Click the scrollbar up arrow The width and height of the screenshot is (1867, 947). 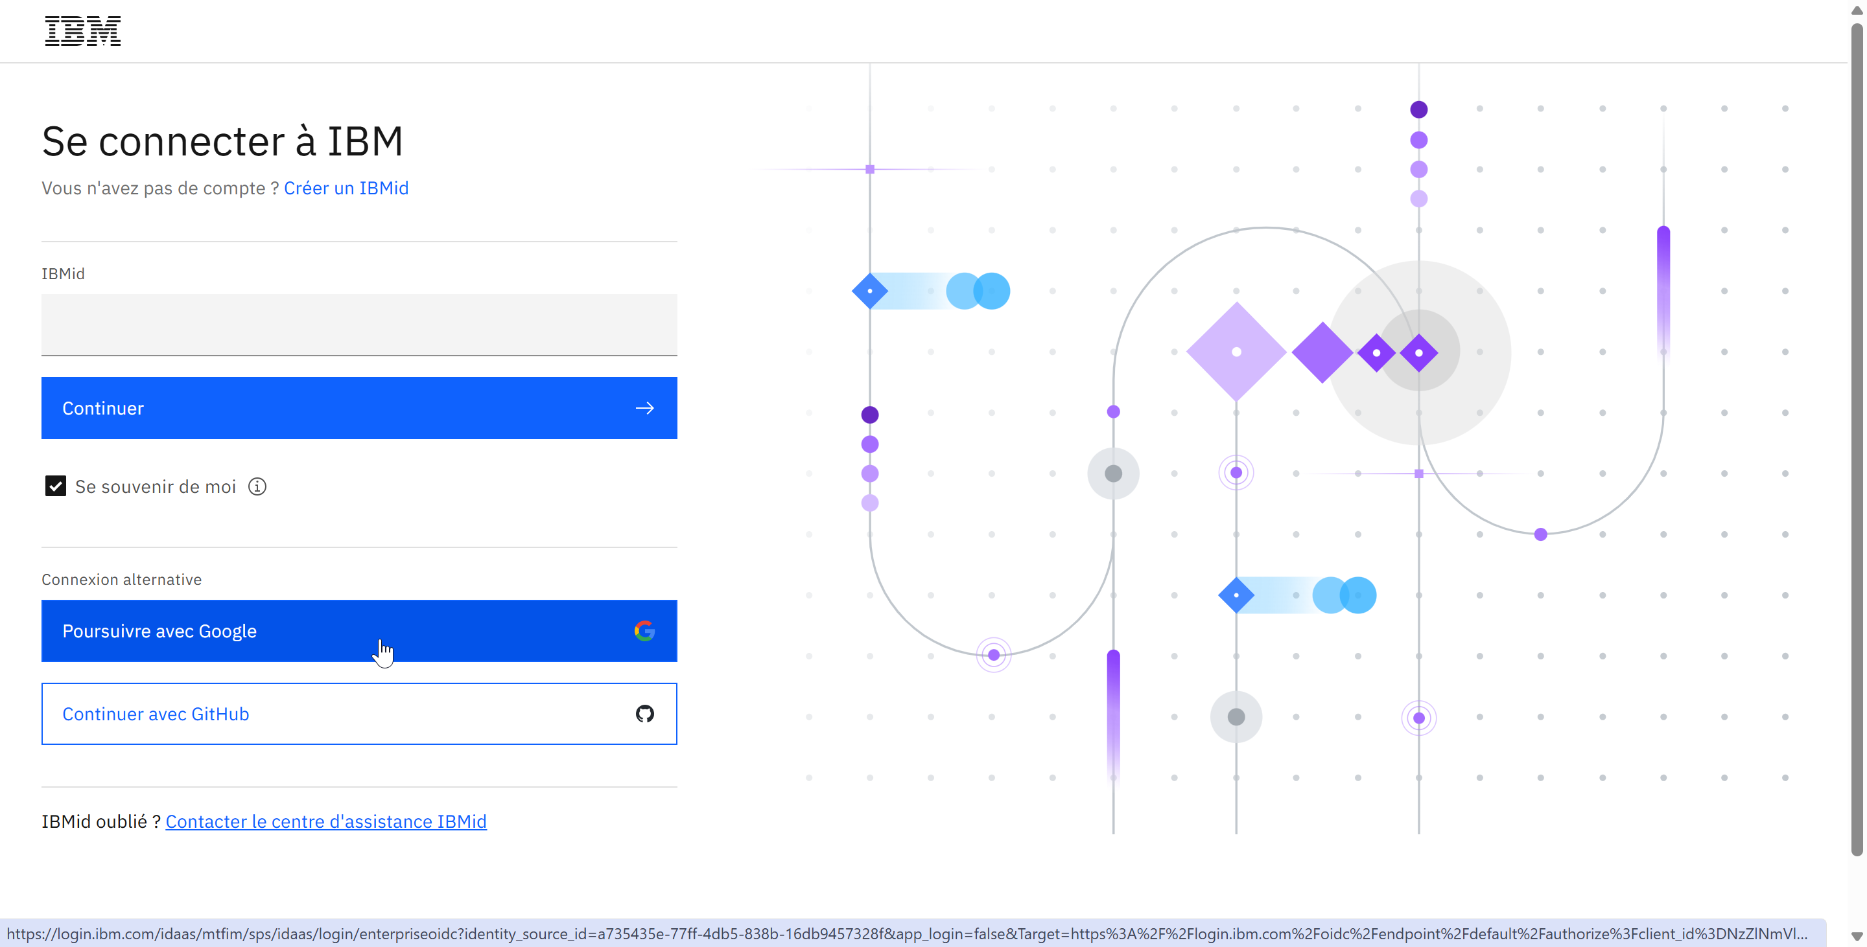click(1857, 10)
